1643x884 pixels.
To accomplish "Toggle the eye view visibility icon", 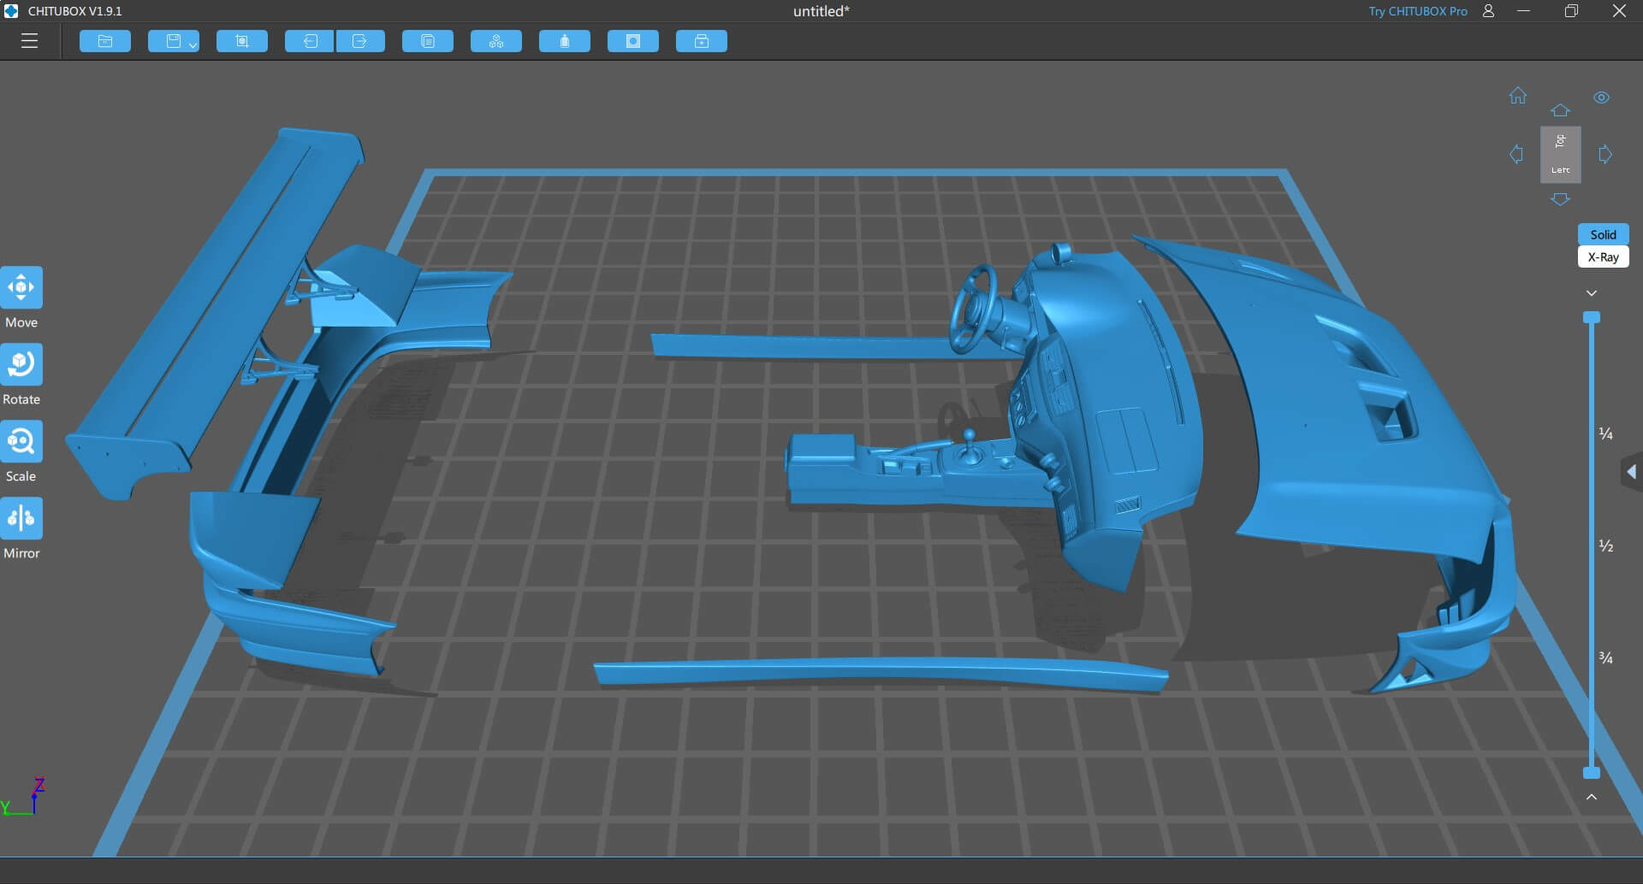I will point(1601,97).
